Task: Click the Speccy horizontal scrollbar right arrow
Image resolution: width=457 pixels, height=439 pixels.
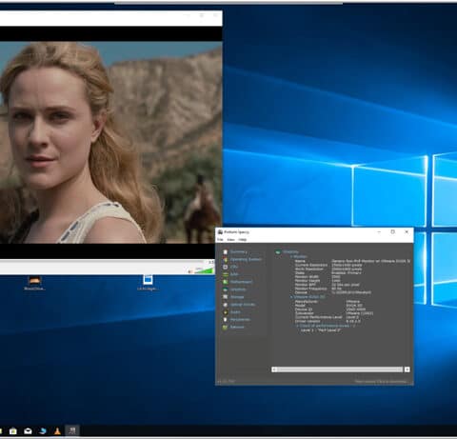Action: pyautogui.click(x=407, y=369)
